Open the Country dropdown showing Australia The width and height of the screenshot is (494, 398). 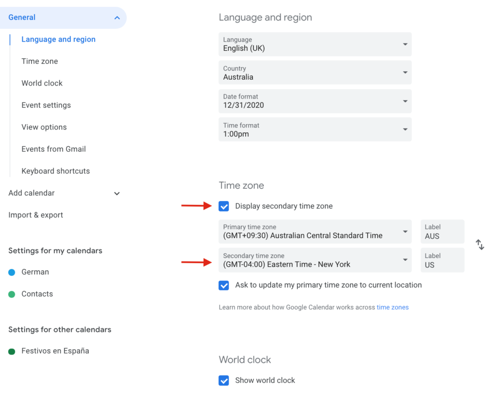click(x=315, y=72)
